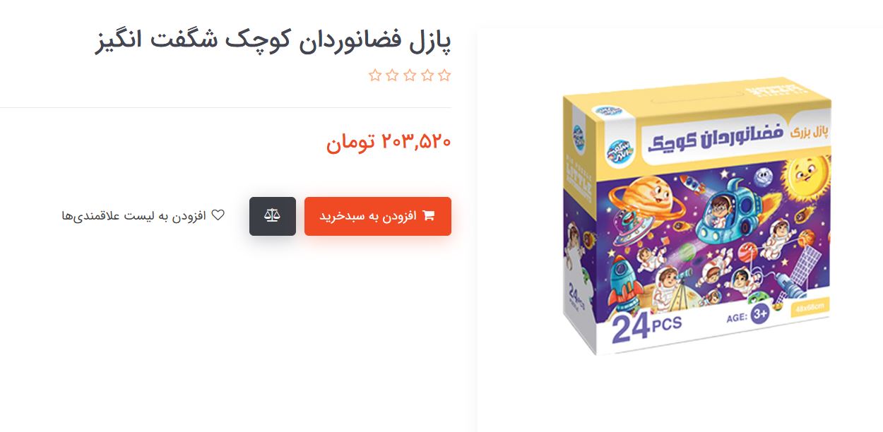Rate with the rightmost star
The height and width of the screenshot is (432, 883).
coord(444,76)
